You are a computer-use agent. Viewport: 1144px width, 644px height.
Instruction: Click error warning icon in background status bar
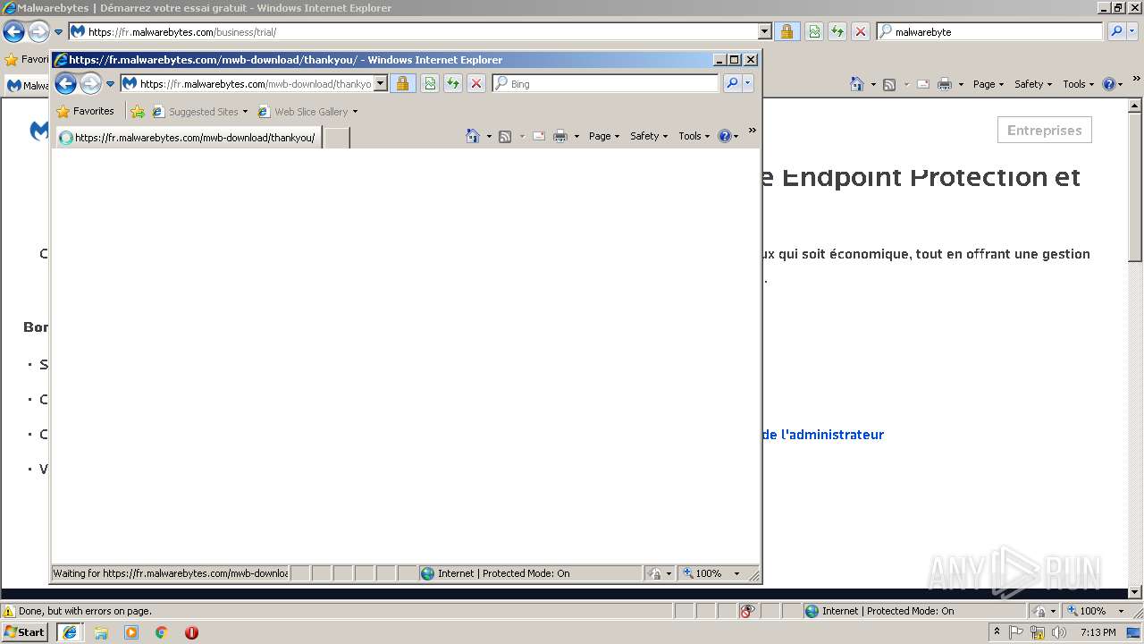click(9, 611)
